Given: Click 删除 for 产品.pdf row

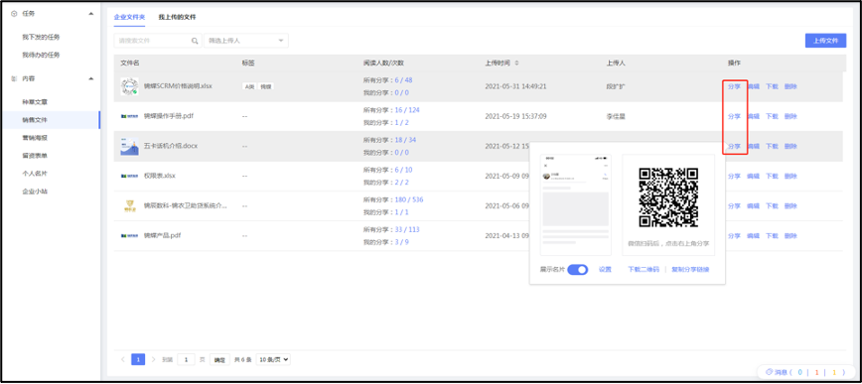Looking at the screenshot, I should 790,236.
